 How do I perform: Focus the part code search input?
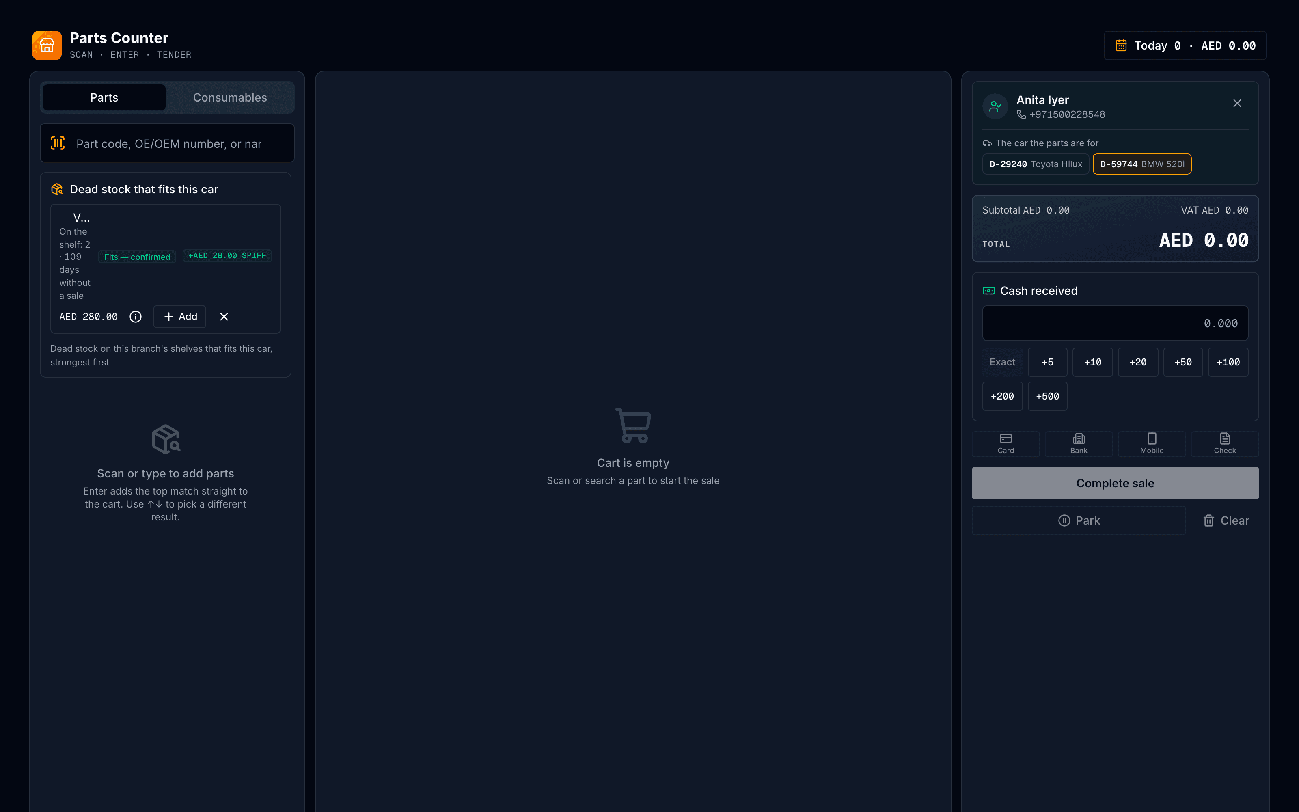[x=168, y=143]
